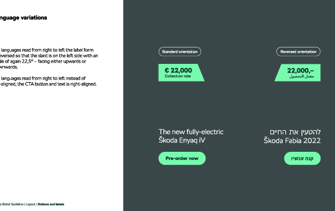The image size is (335, 211).
Task: Click the € 22,000 Collection rate label
Action: pos(182,73)
